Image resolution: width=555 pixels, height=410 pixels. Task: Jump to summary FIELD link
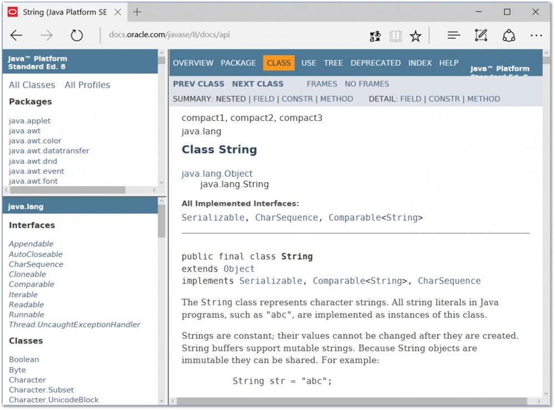click(264, 99)
